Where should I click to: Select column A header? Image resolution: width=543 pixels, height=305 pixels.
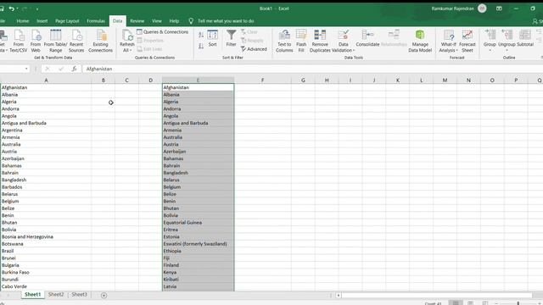pyautogui.click(x=46, y=80)
